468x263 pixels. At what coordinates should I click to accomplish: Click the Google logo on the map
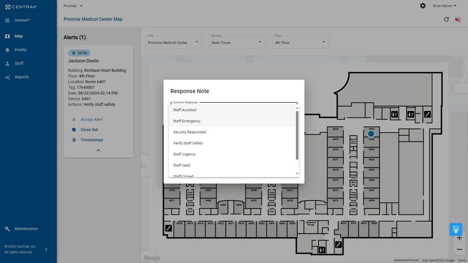152,258
